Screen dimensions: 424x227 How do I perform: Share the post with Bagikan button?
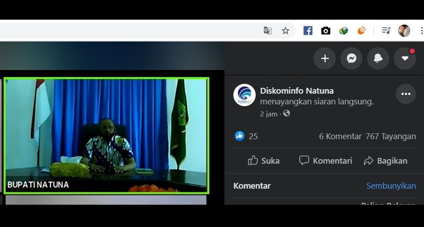point(385,161)
